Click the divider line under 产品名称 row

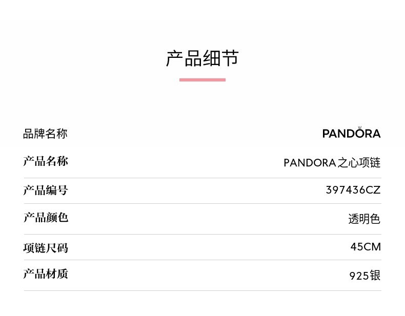click(202, 178)
